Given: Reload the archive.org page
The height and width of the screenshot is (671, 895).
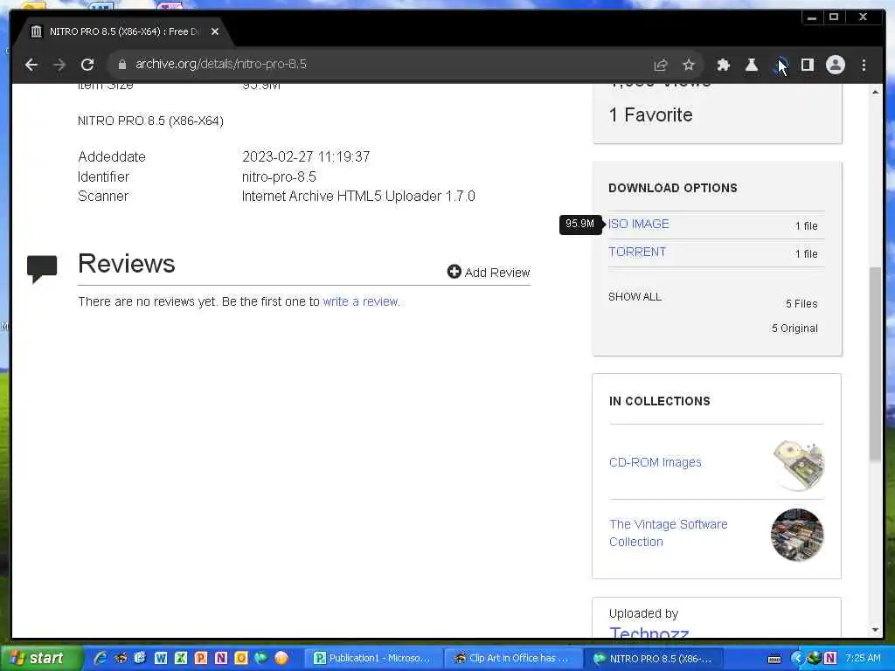Looking at the screenshot, I should (87, 65).
